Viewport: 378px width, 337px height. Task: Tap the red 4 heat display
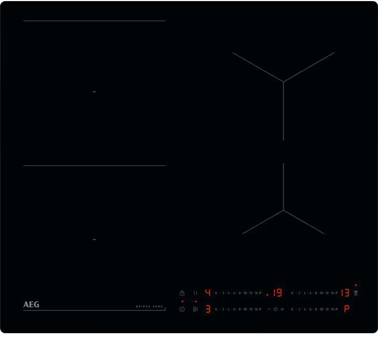click(208, 293)
